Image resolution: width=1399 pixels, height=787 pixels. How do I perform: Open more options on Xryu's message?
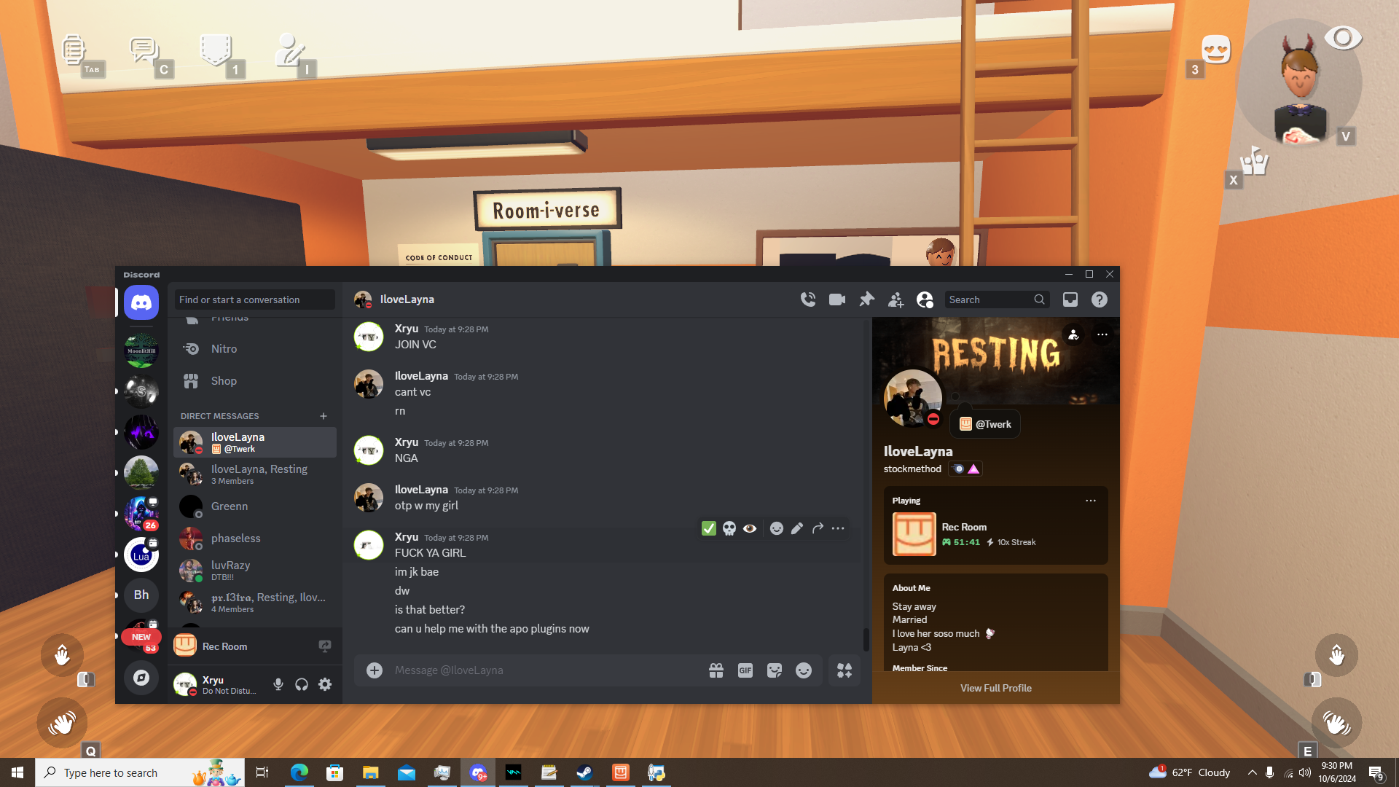(x=838, y=528)
